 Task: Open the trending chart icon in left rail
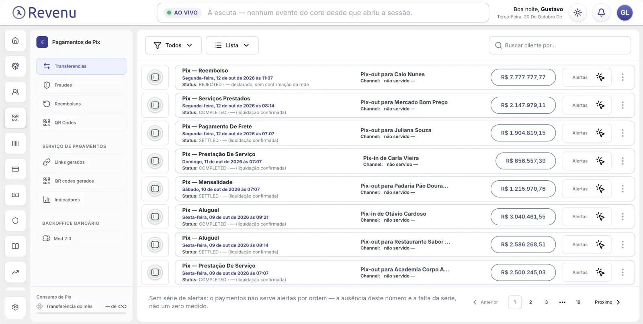coord(15,272)
